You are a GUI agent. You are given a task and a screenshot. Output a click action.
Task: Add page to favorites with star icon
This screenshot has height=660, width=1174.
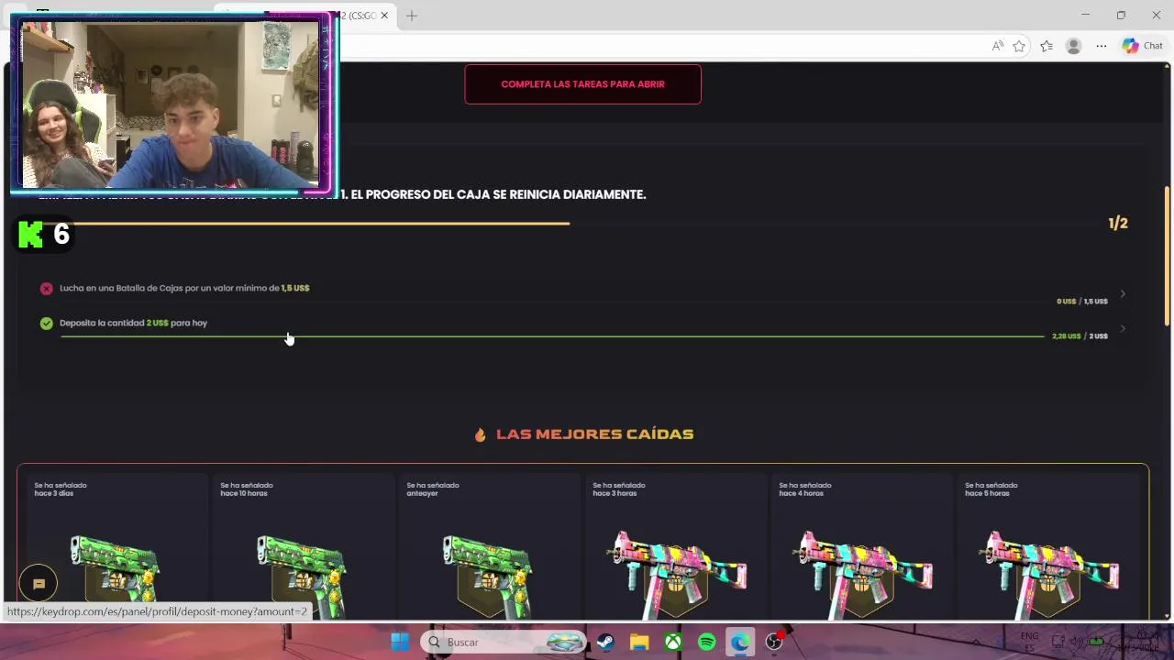click(1019, 46)
